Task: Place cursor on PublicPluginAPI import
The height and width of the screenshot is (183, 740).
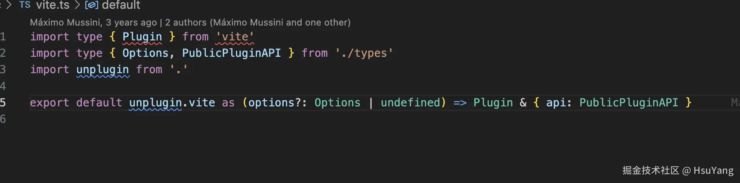Action: (x=231, y=53)
